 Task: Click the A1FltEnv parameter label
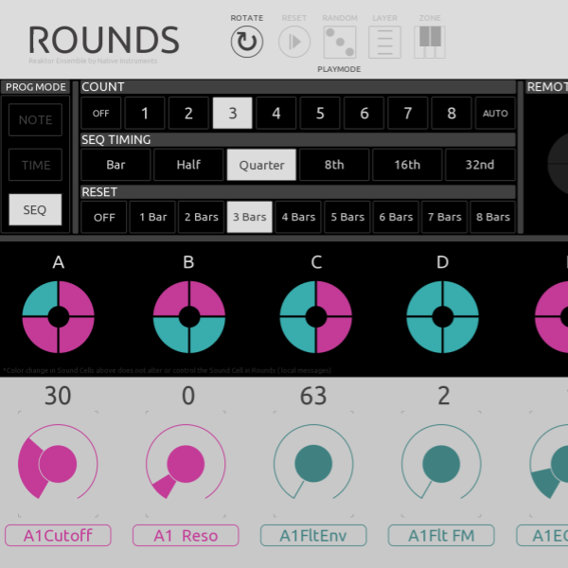pyautogui.click(x=313, y=536)
